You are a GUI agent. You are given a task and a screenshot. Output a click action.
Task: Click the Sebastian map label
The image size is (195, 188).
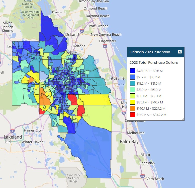point(147,163)
